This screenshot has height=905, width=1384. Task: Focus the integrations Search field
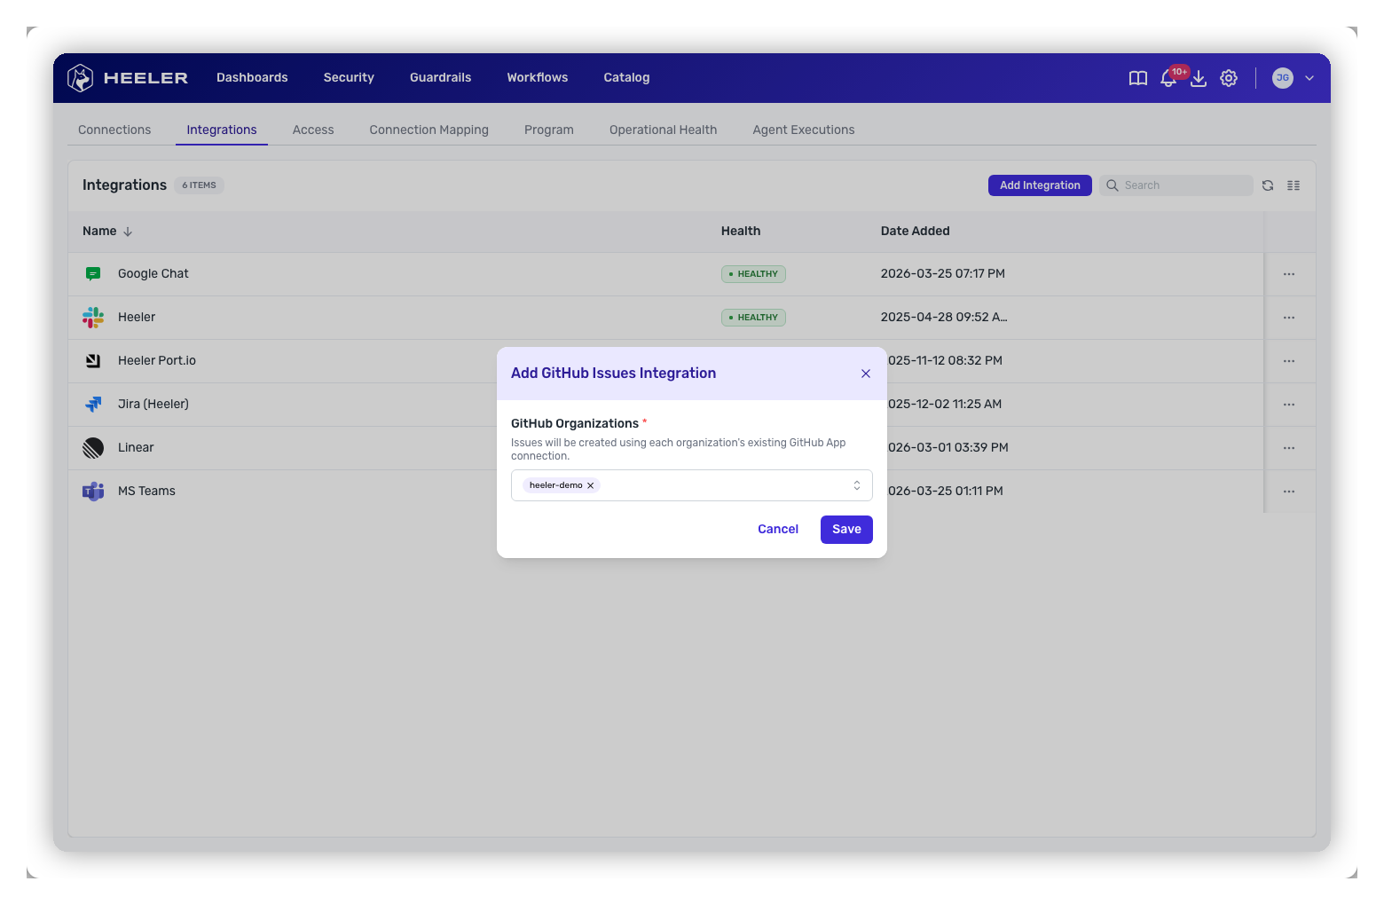(x=1176, y=185)
